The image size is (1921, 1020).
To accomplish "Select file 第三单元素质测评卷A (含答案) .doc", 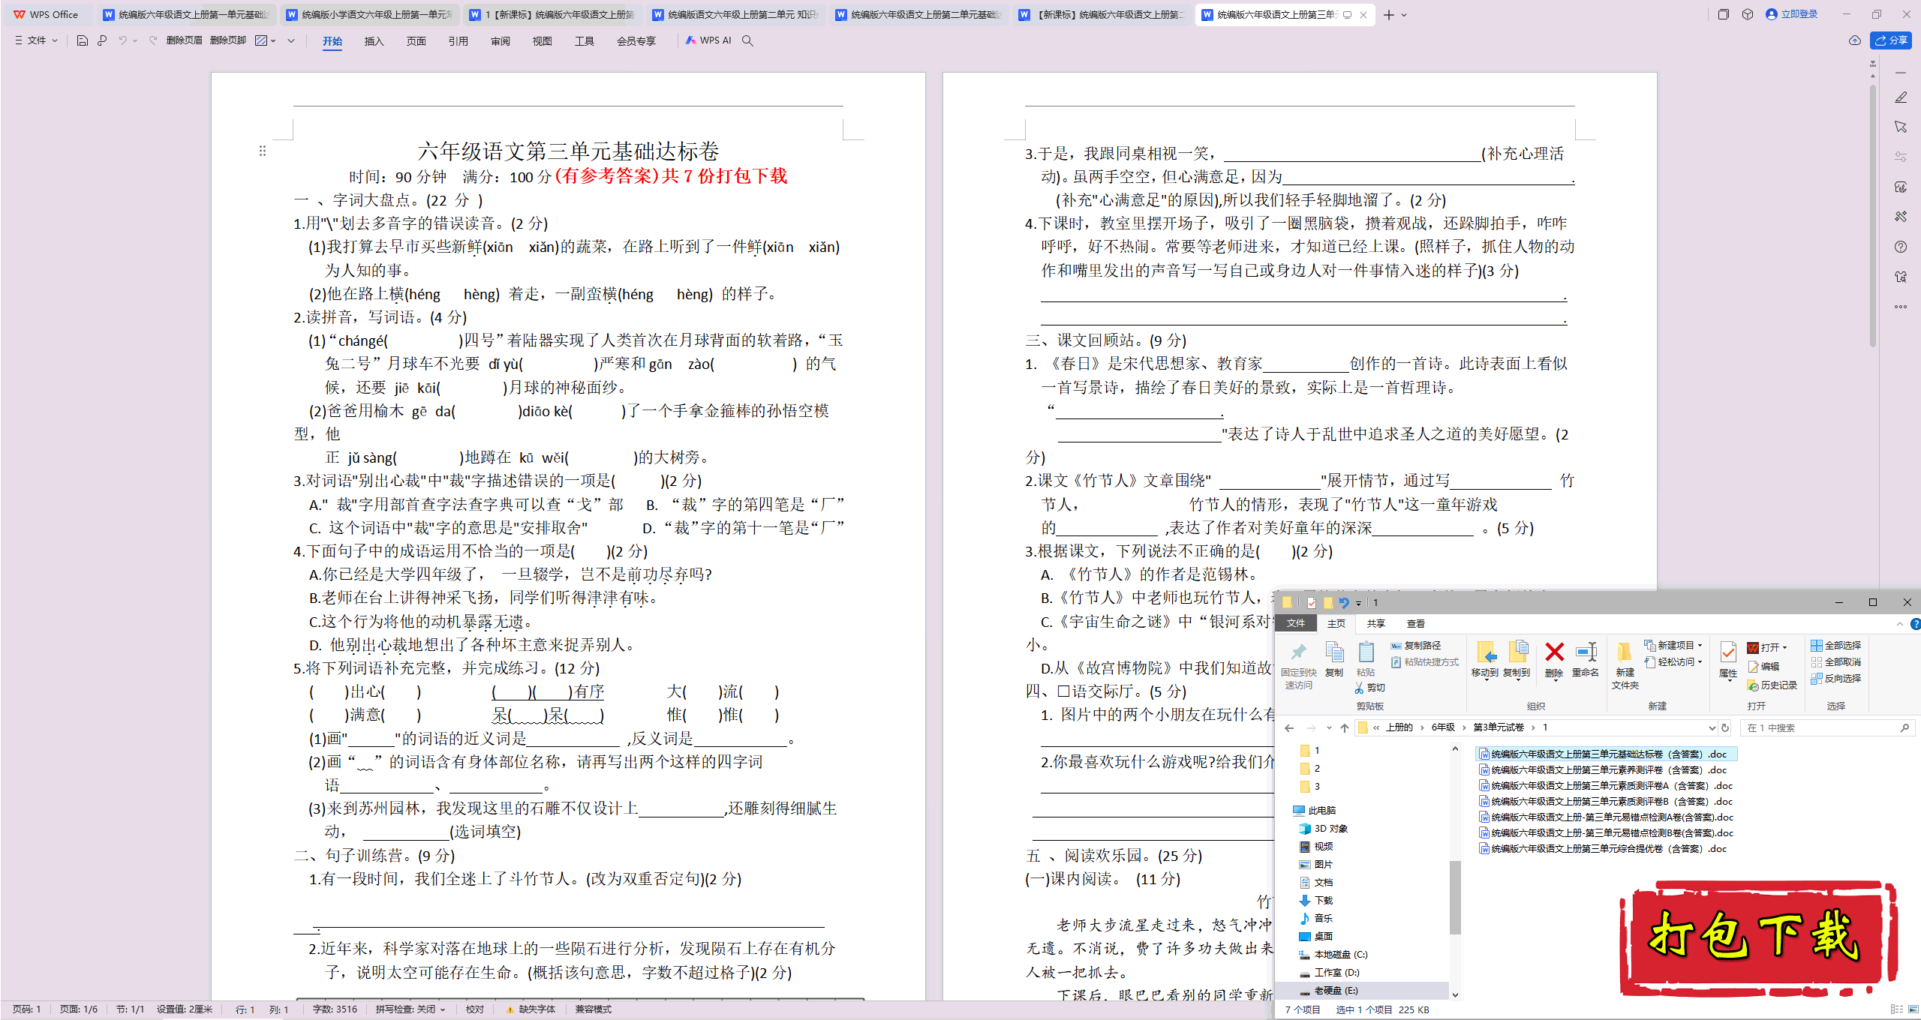I will [1607, 785].
